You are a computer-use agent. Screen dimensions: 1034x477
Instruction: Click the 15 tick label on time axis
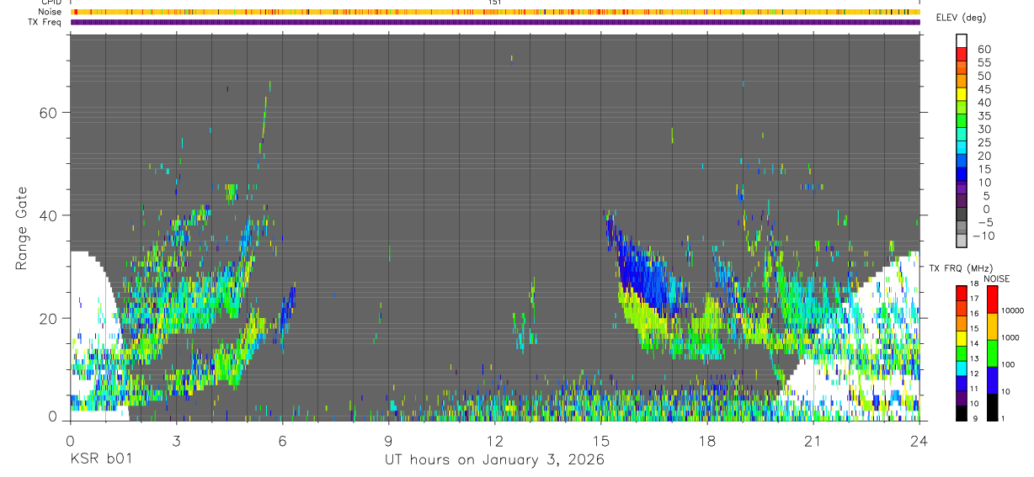[601, 440]
